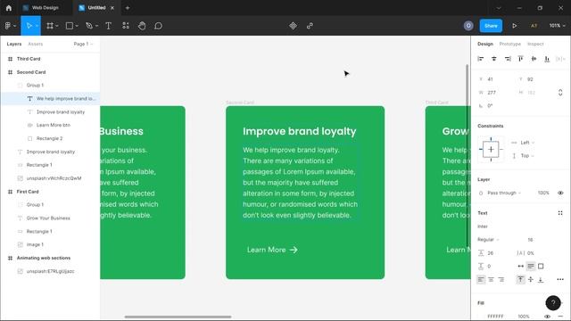Set vertical text alignment to bottom
Image resolution: width=571 pixels, height=321 pixels.
(541, 279)
